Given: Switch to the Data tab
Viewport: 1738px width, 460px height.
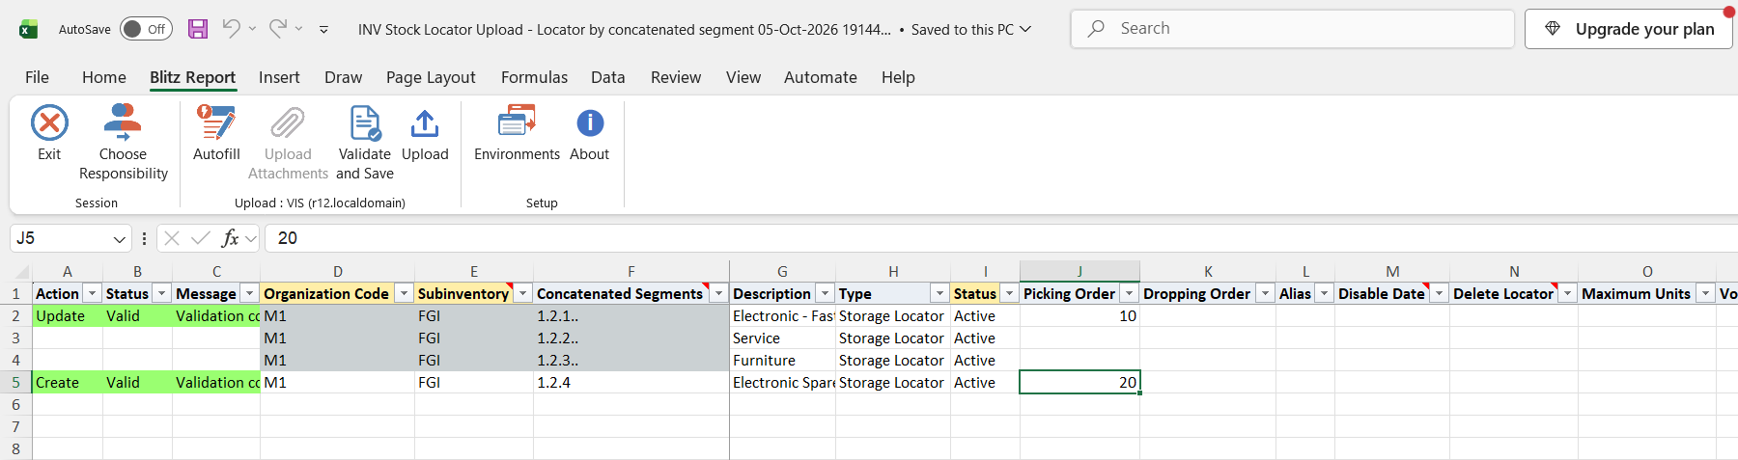Looking at the screenshot, I should point(608,77).
